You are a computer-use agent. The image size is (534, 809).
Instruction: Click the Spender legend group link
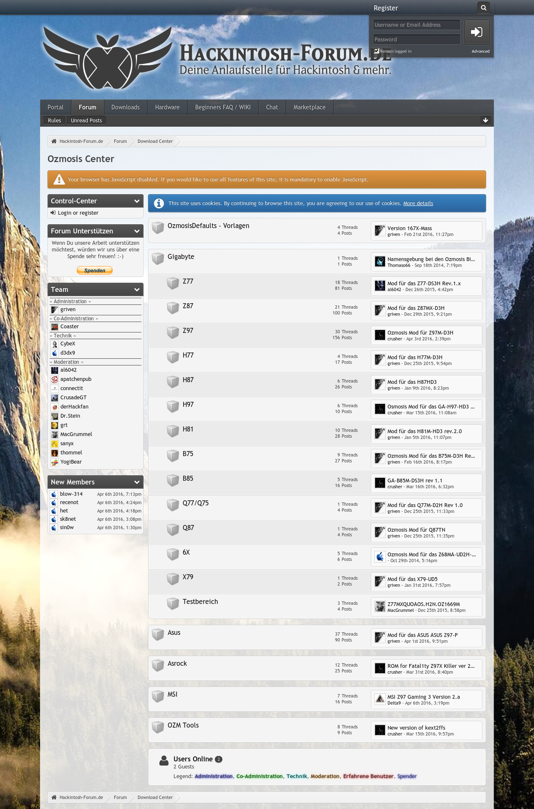407,776
